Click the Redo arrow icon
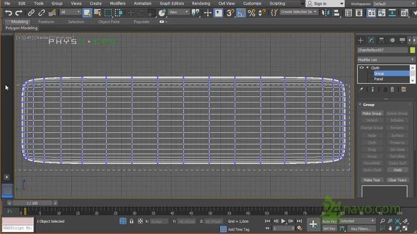The height and width of the screenshot is (234, 417). coord(19,13)
